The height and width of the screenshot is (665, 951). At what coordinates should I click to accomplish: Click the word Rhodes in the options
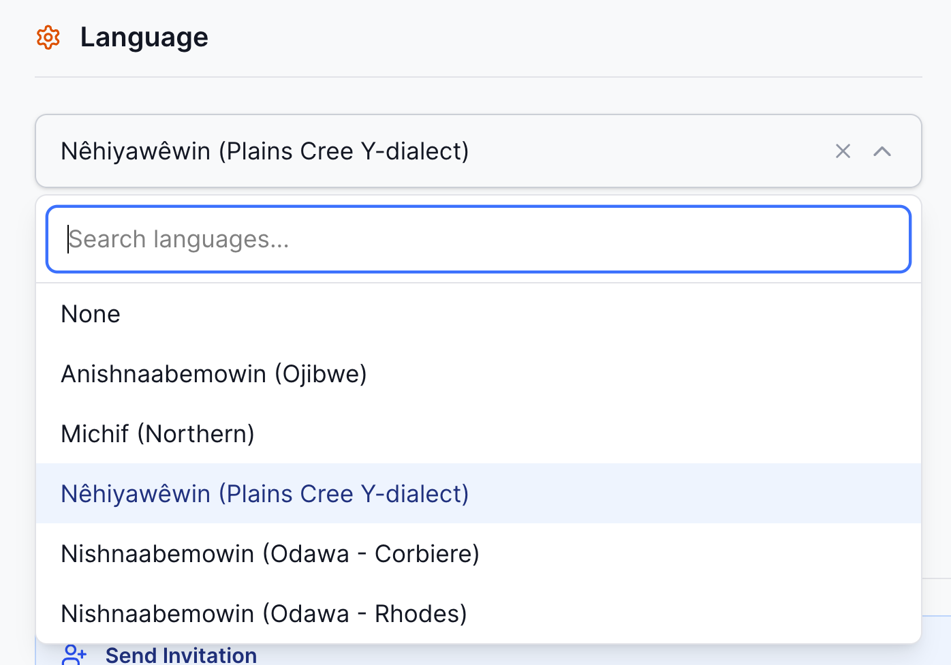[417, 614]
